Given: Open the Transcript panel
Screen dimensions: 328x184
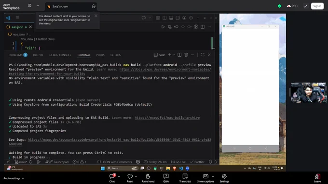Looking at the screenshot, I should [x=185, y=178].
